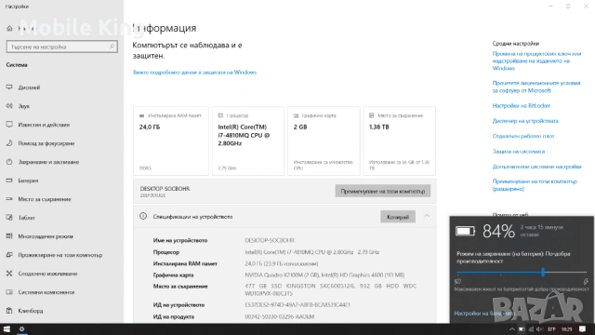
Task: Open System components settings
Action: click(46, 292)
